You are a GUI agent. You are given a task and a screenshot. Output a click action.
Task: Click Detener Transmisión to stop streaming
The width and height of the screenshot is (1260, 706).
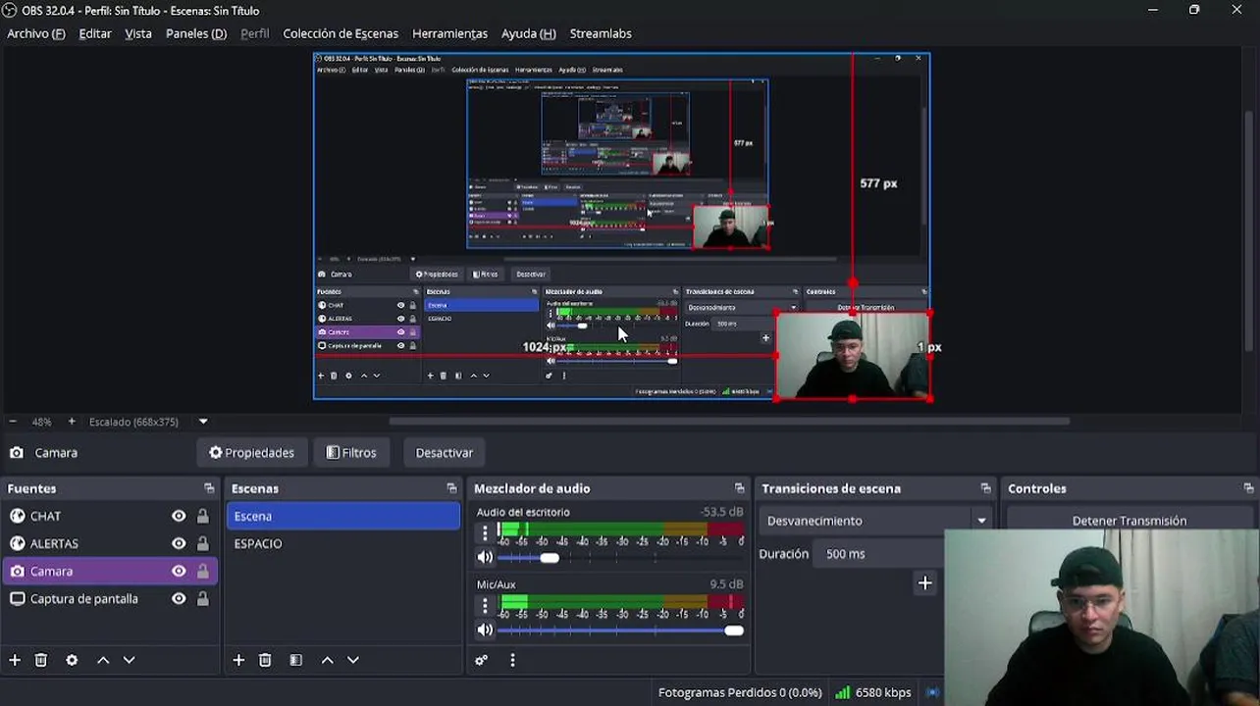coord(1129,520)
